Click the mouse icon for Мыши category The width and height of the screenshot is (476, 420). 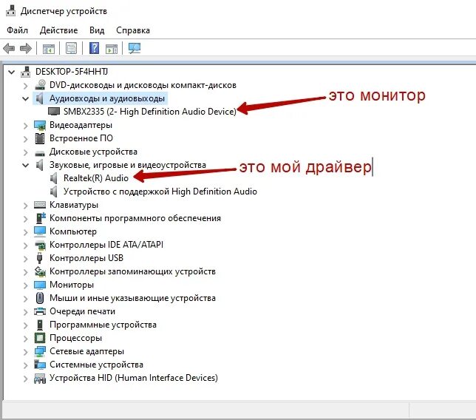click(x=40, y=298)
